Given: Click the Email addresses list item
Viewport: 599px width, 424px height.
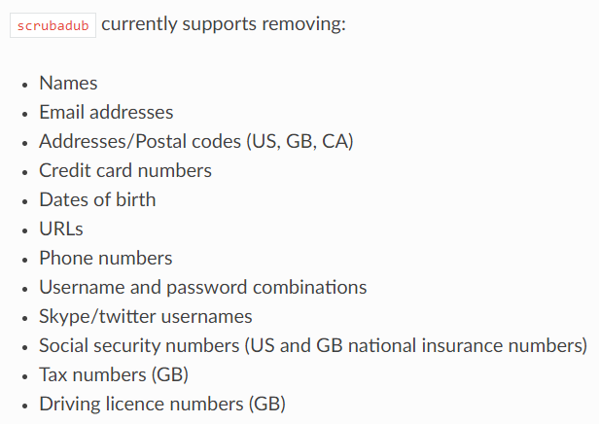Looking at the screenshot, I should [x=106, y=113].
